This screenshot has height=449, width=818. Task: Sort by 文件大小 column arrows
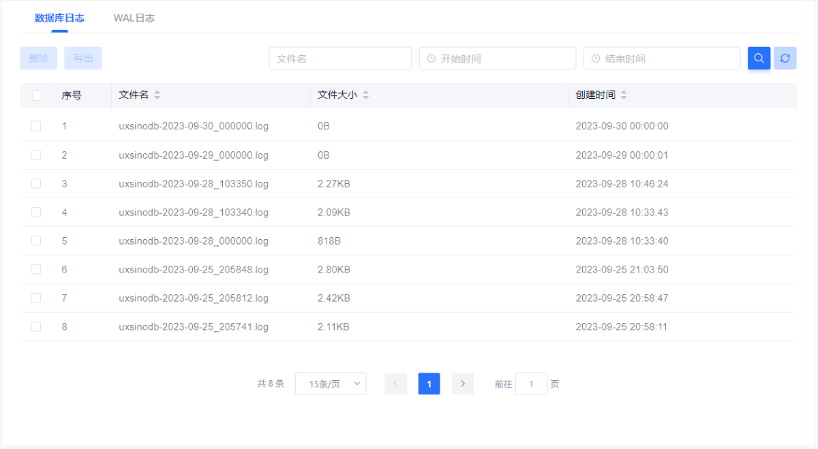(366, 95)
